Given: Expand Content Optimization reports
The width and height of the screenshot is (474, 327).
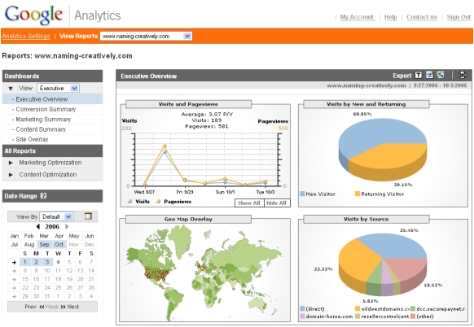Looking at the screenshot, I should (11, 175).
